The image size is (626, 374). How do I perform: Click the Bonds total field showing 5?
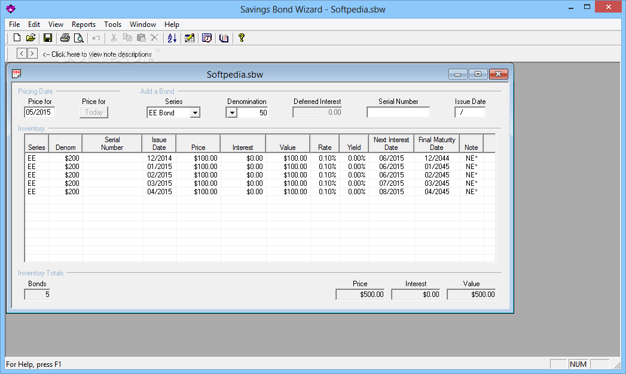[x=37, y=295]
